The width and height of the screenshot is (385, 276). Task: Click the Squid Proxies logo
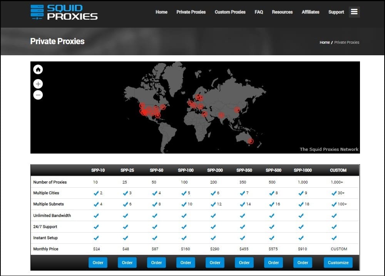[64, 12]
